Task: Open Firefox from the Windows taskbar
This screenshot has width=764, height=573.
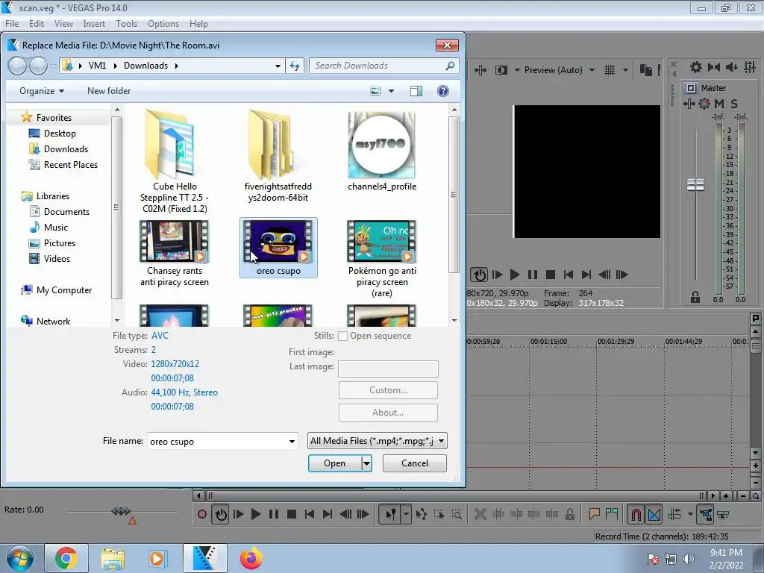Action: click(x=251, y=558)
